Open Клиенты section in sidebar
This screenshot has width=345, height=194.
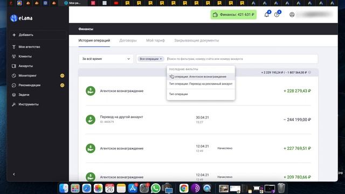click(x=25, y=57)
